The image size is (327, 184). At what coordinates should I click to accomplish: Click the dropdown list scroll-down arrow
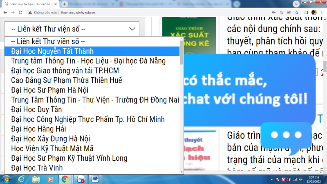[x=181, y=172]
